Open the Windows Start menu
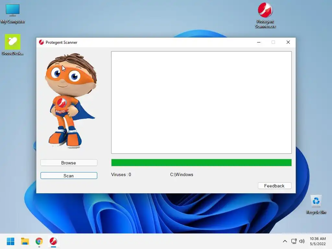Image resolution: width=332 pixels, height=249 pixels. [x=11, y=241]
